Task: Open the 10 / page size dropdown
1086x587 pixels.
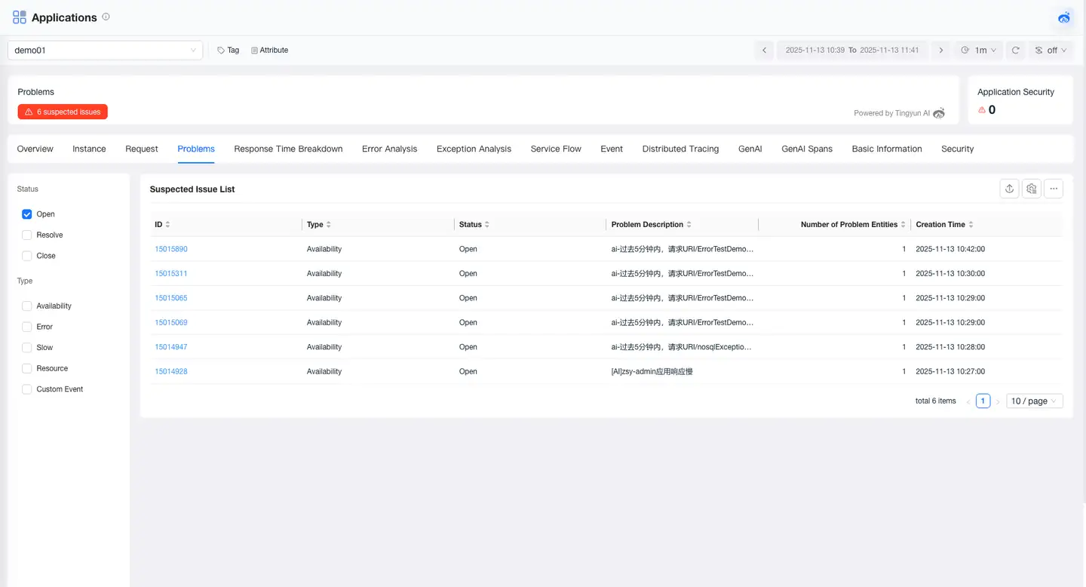Action: pos(1034,401)
